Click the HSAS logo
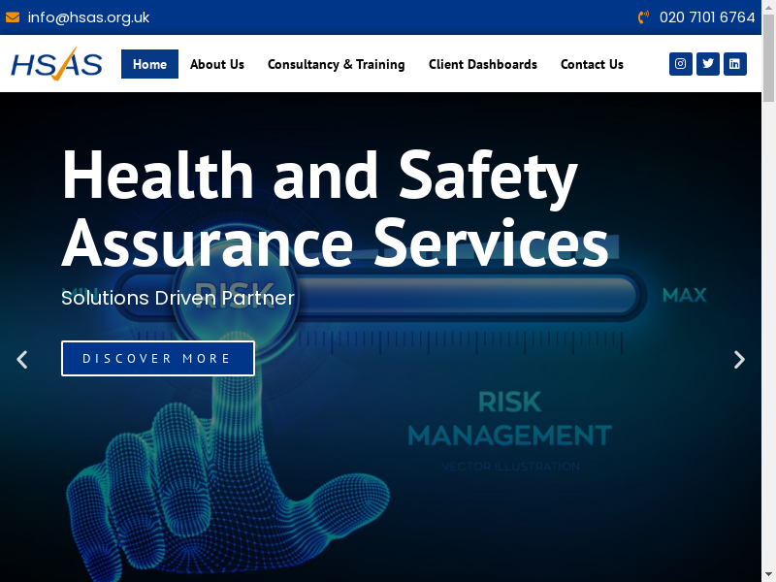Image resolution: width=776 pixels, height=582 pixels. coord(56,64)
